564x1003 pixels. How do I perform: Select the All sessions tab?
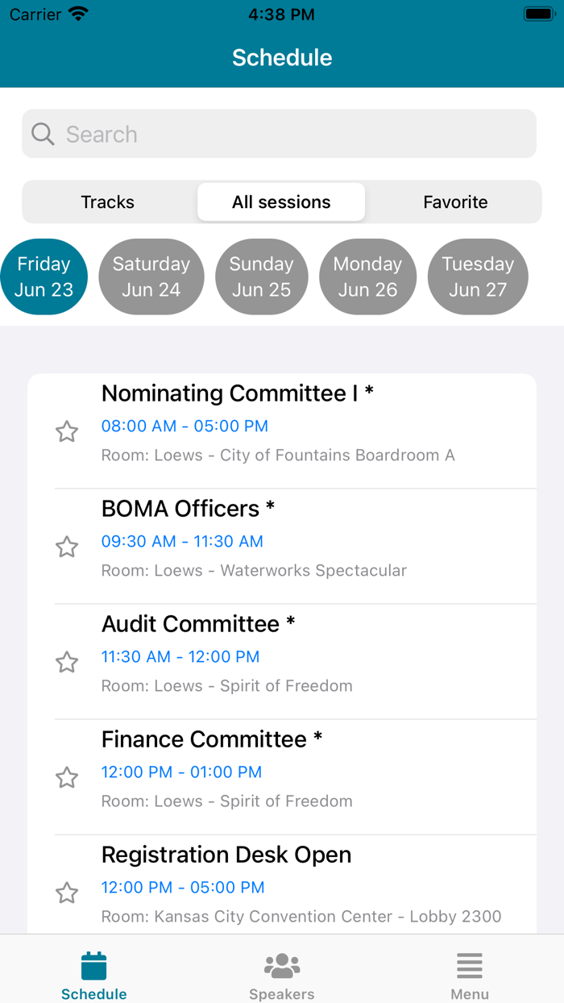pos(281,202)
